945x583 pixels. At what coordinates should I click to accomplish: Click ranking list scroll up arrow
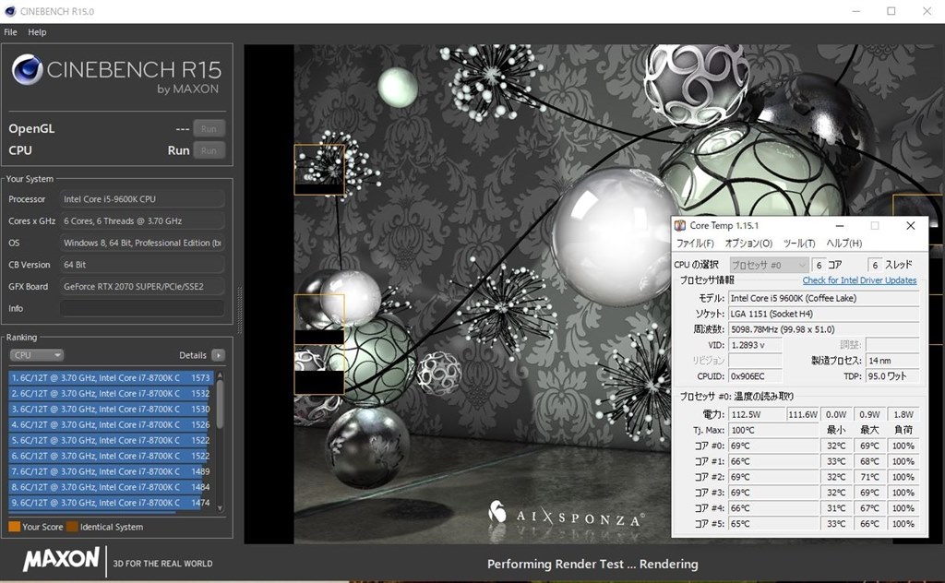(220, 375)
